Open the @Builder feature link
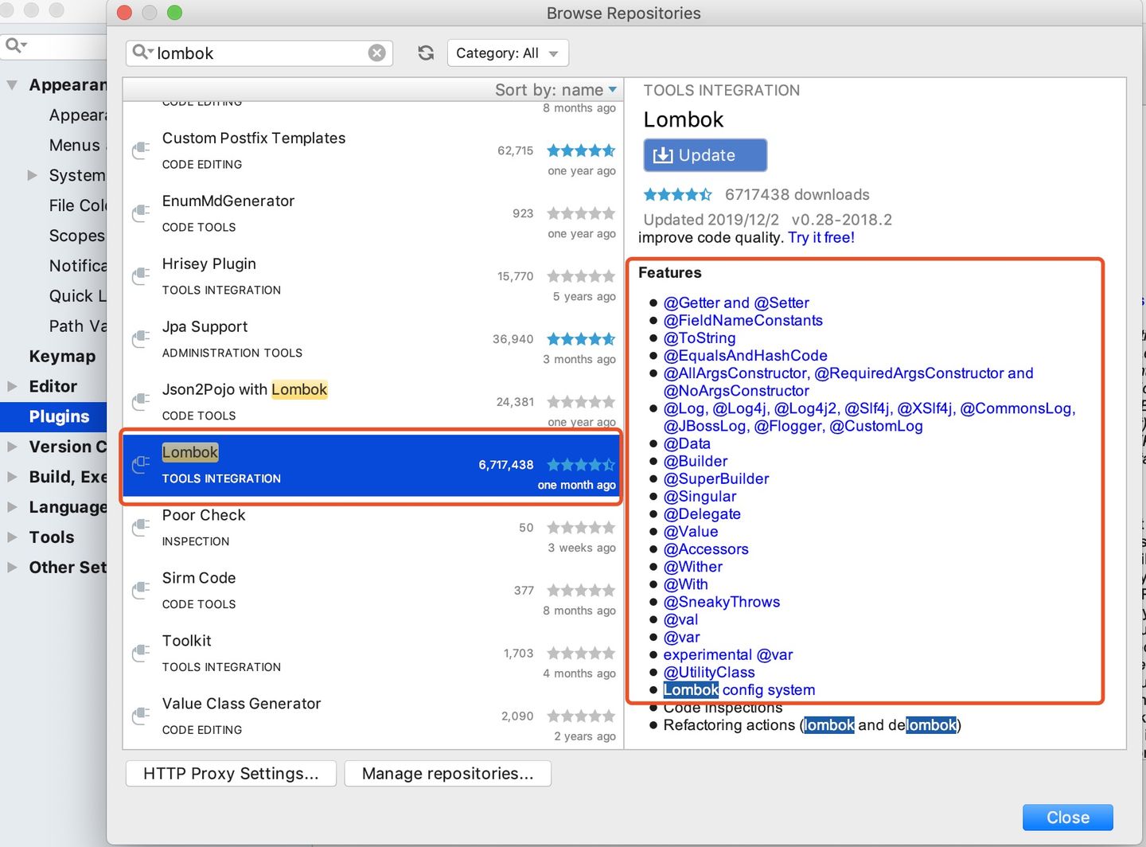The image size is (1146, 847). point(695,461)
